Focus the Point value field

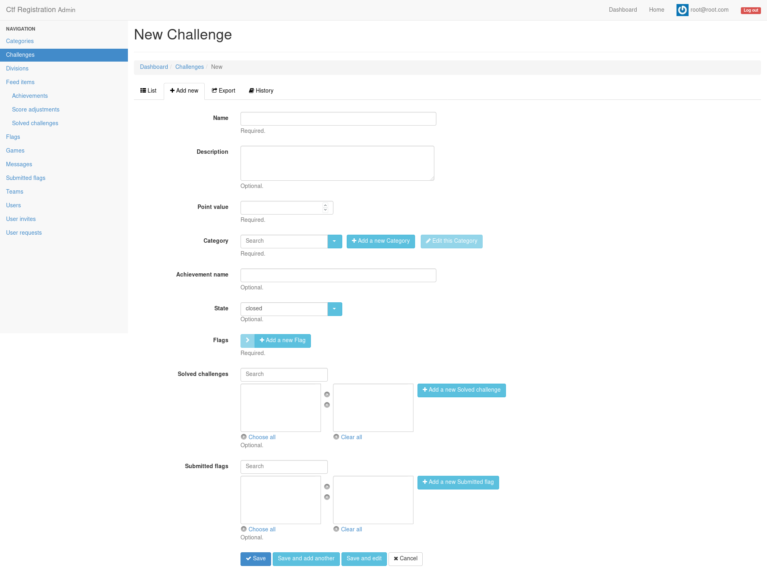click(x=287, y=208)
